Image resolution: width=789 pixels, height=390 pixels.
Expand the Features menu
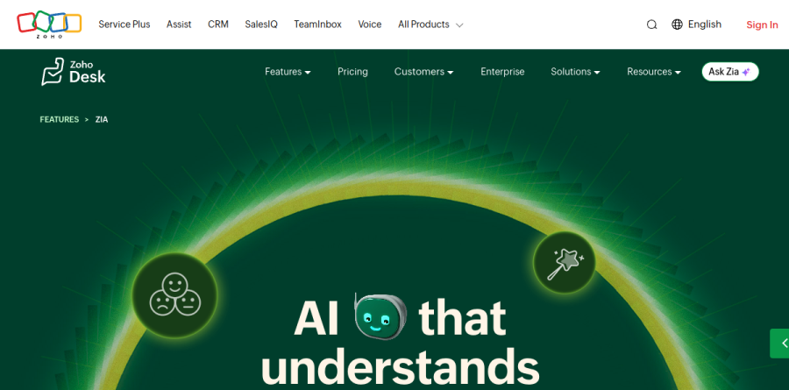pyautogui.click(x=288, y=72)
